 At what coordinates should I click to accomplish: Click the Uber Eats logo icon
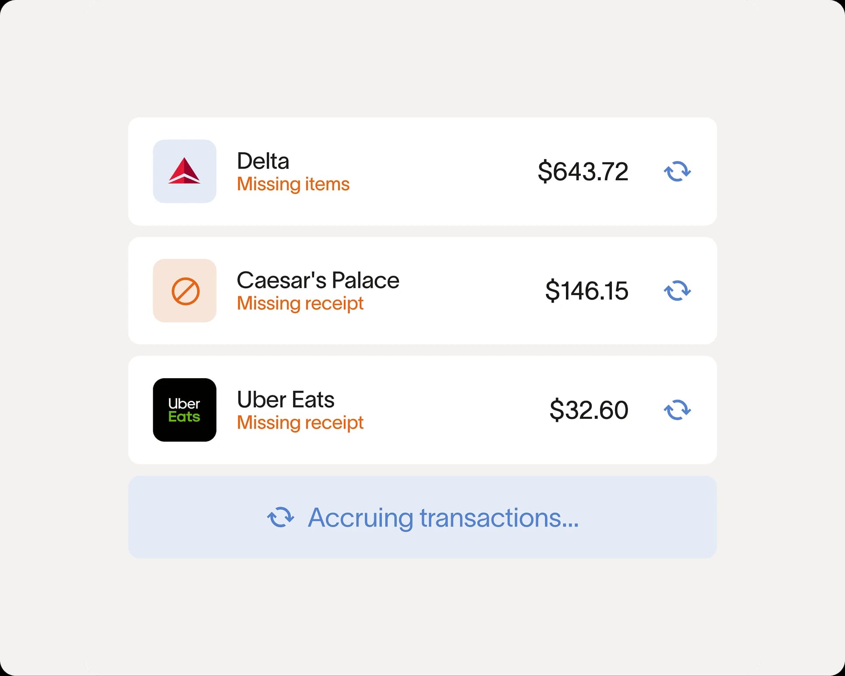(x=184, y=410)
